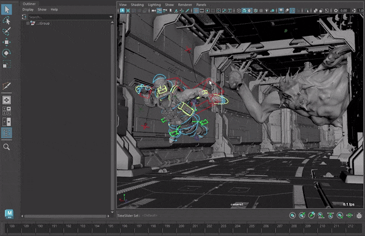This screenshot has width=365, height=236.
Task: Click the camera1 label in viewport
Action: 237,204
